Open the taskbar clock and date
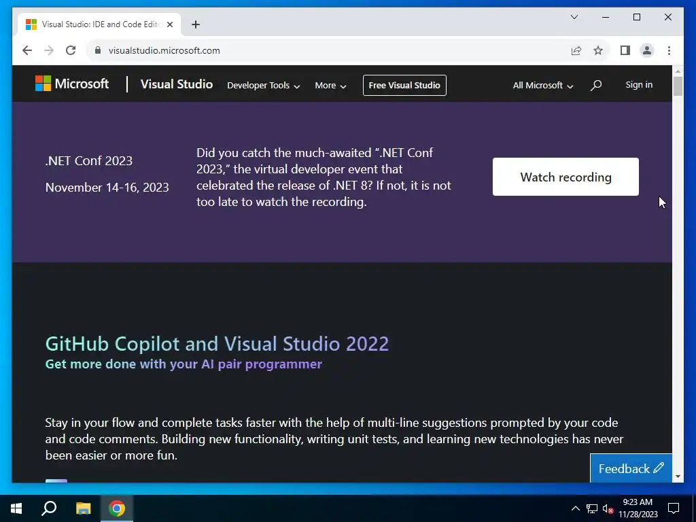 (x=638, y=508)
